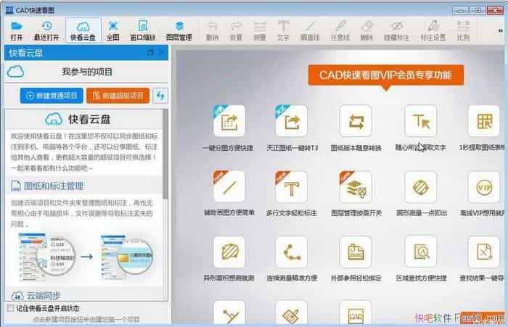Toggle 隐藏标注 to hide annotations

click(396, 30)
